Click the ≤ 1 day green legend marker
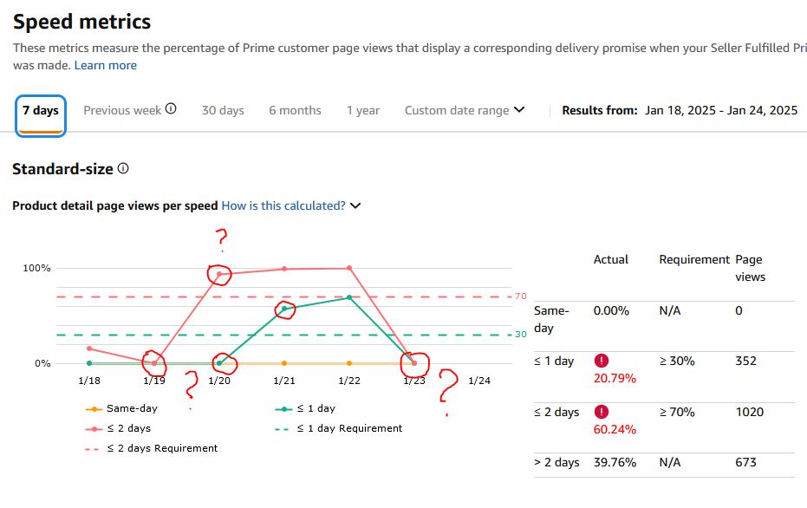This screenshot has height=508, width=807. pos(283,409)
